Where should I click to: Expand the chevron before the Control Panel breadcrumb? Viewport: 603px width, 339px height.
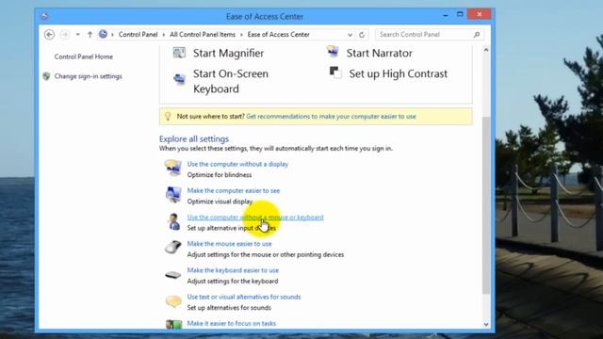tap(112, 35)
